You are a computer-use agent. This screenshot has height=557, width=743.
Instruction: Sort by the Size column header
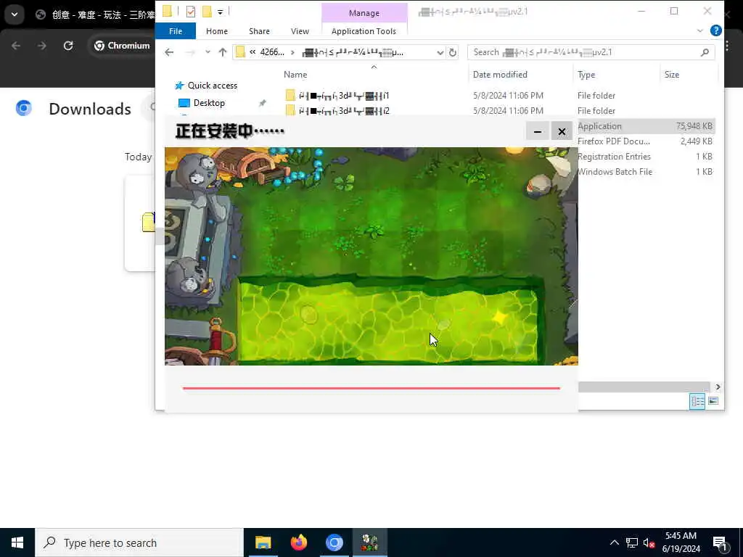671,75
